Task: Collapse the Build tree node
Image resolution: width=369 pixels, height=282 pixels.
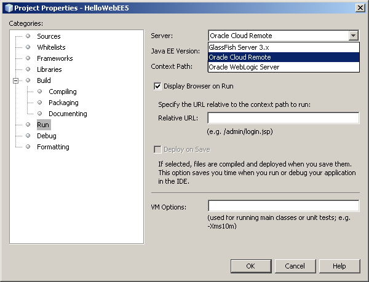Action: click(x=15, y=80)
